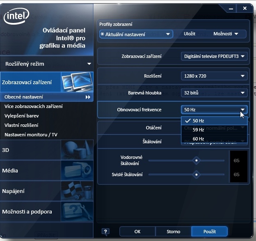The width and height of the screenshot is (256, 241).
Task: Select the 50 Hz option
Action: [x=214, y=121]
